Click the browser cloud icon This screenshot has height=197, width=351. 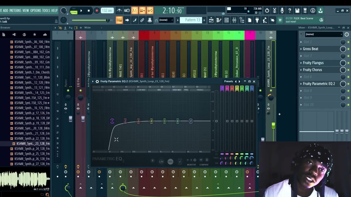[45, 34]
